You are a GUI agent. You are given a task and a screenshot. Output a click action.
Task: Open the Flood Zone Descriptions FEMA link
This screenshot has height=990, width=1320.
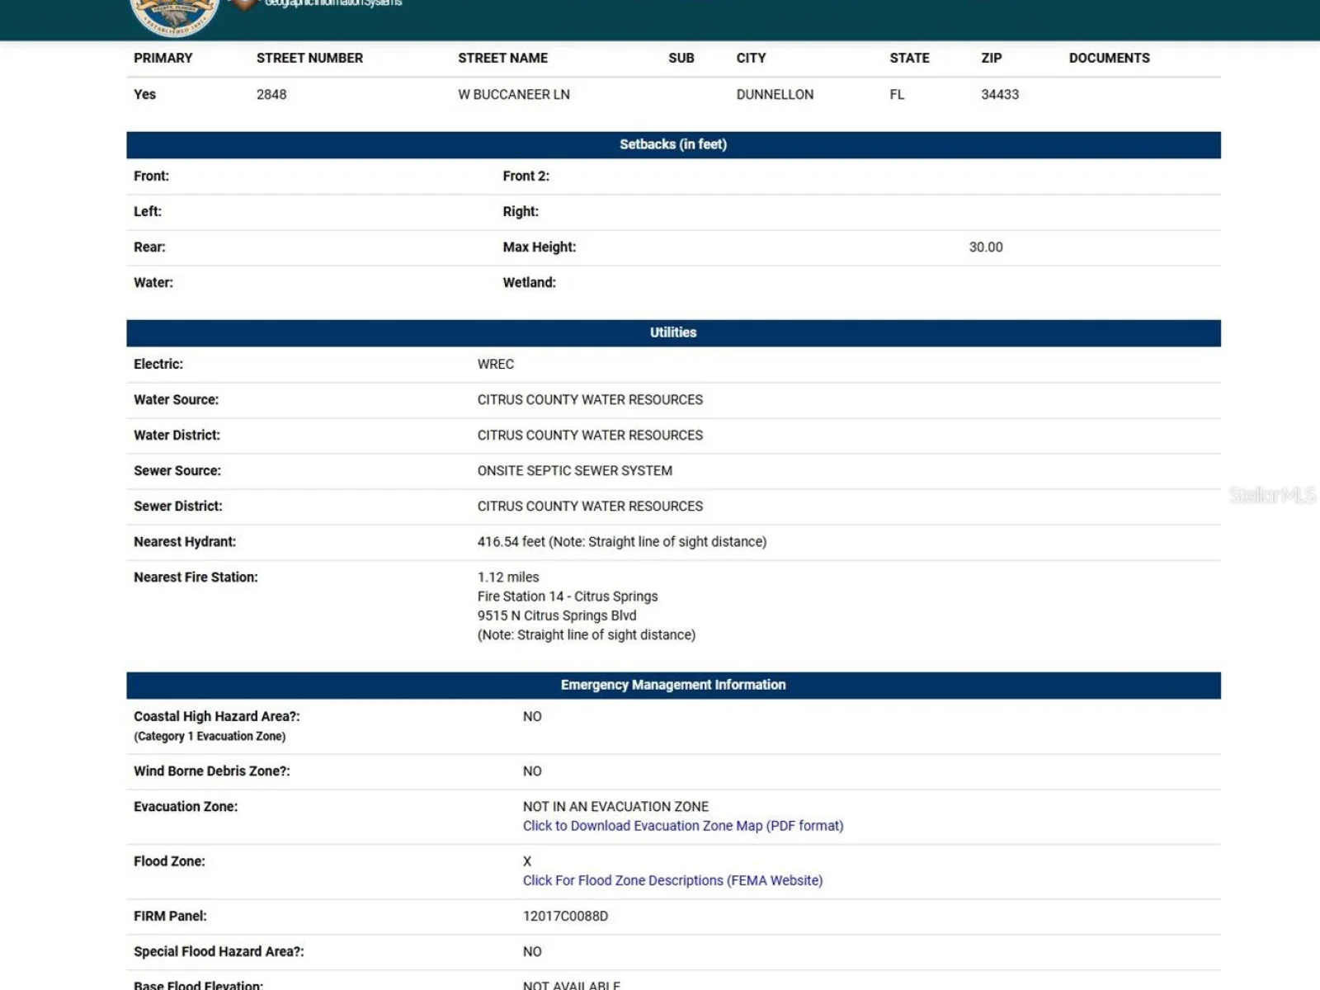coord(672,880)
